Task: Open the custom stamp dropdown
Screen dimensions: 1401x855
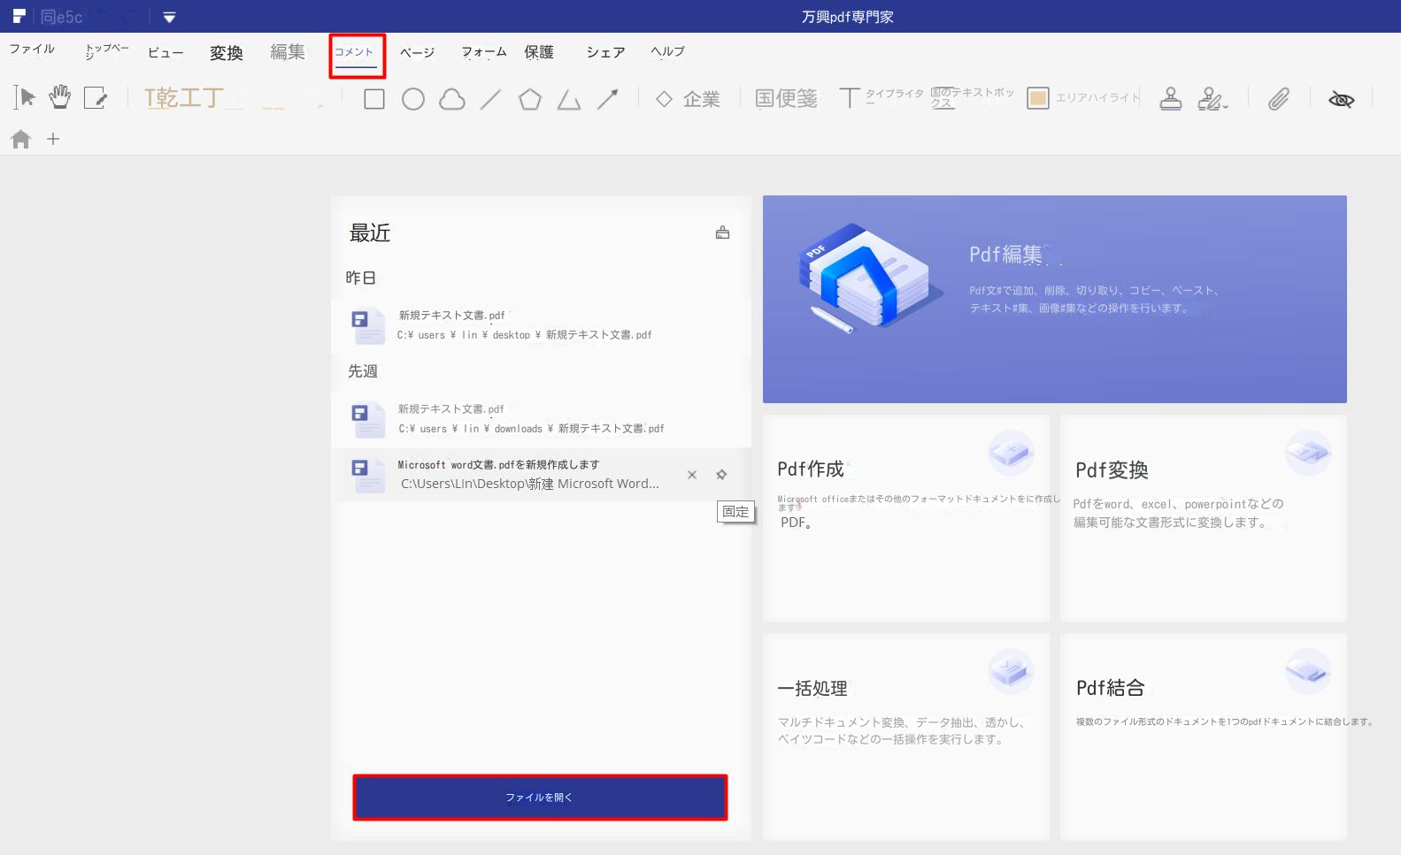Action: (1213, 98)
